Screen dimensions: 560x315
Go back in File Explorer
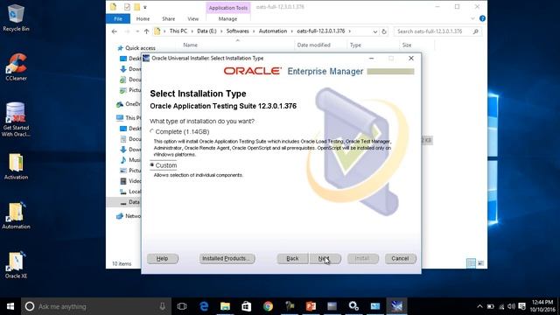click(x=115, y=31)
